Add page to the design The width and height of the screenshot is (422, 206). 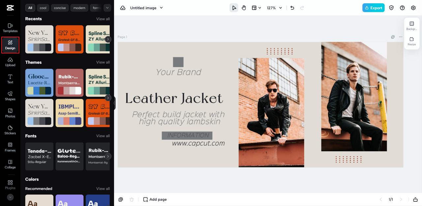click(x=155, y=199)
